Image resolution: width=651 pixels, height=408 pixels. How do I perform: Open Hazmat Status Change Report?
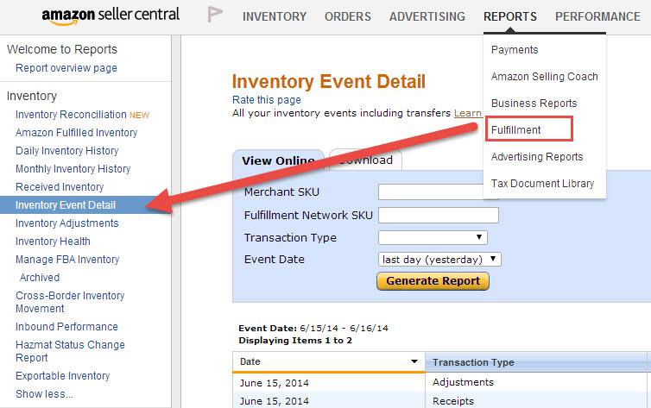[70, 351]
